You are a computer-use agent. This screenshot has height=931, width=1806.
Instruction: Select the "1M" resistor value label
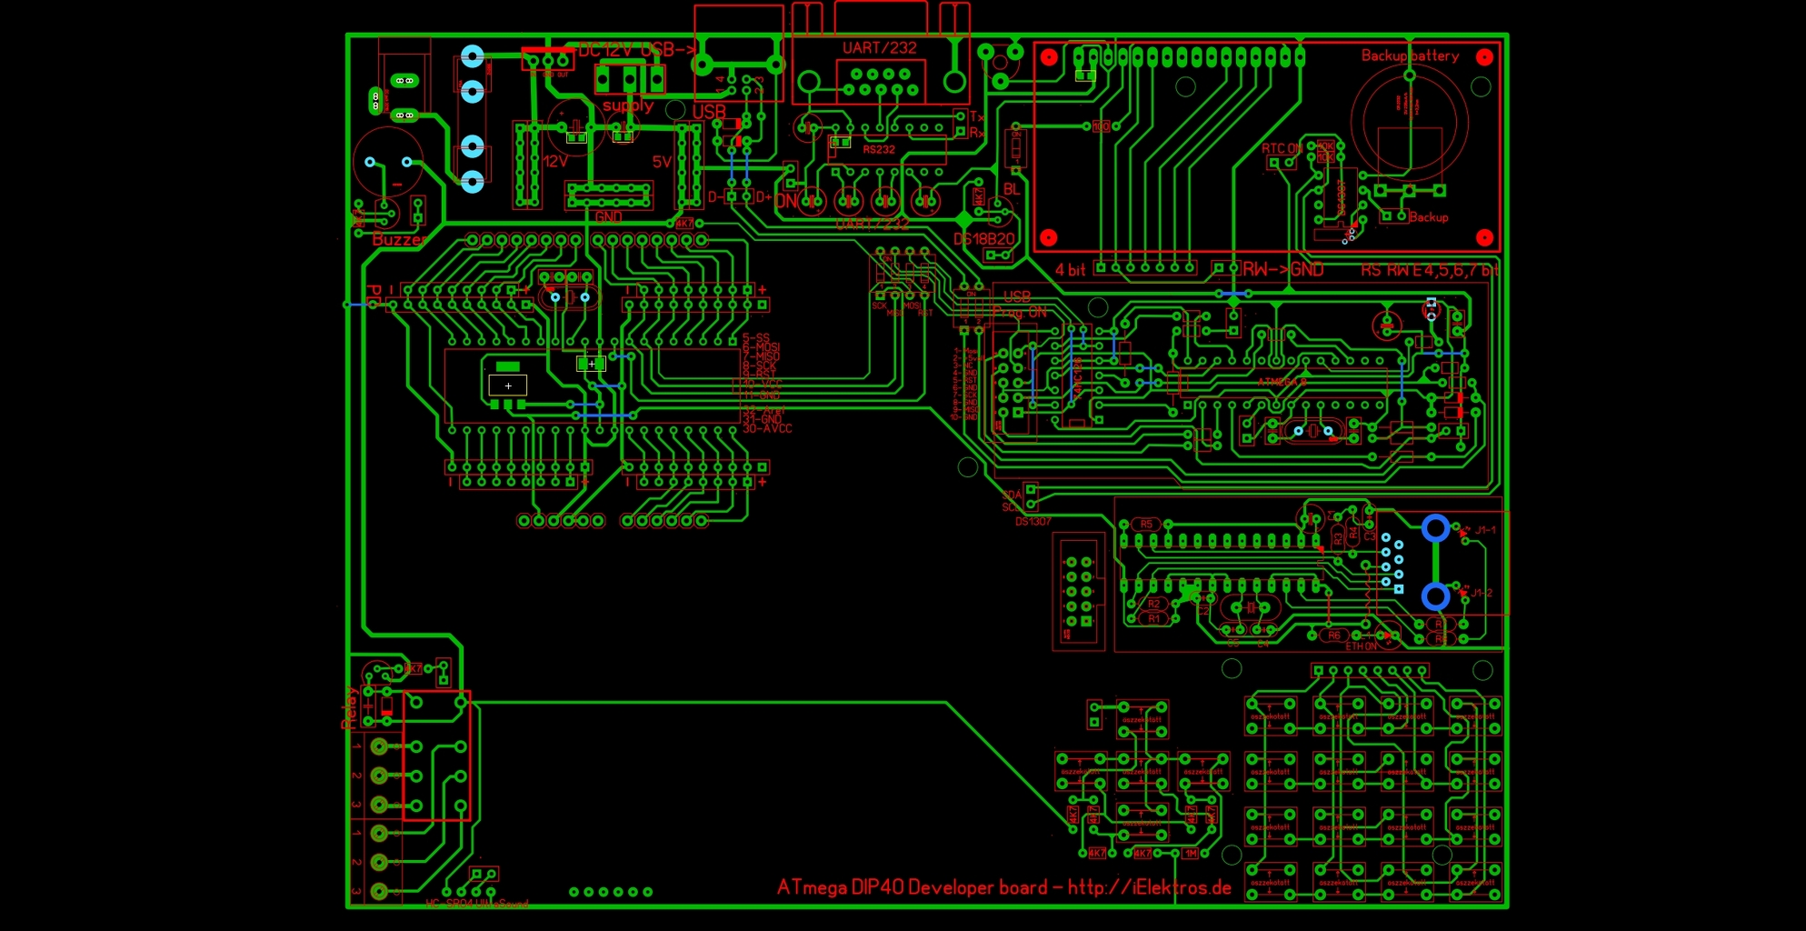point(1191,854)
